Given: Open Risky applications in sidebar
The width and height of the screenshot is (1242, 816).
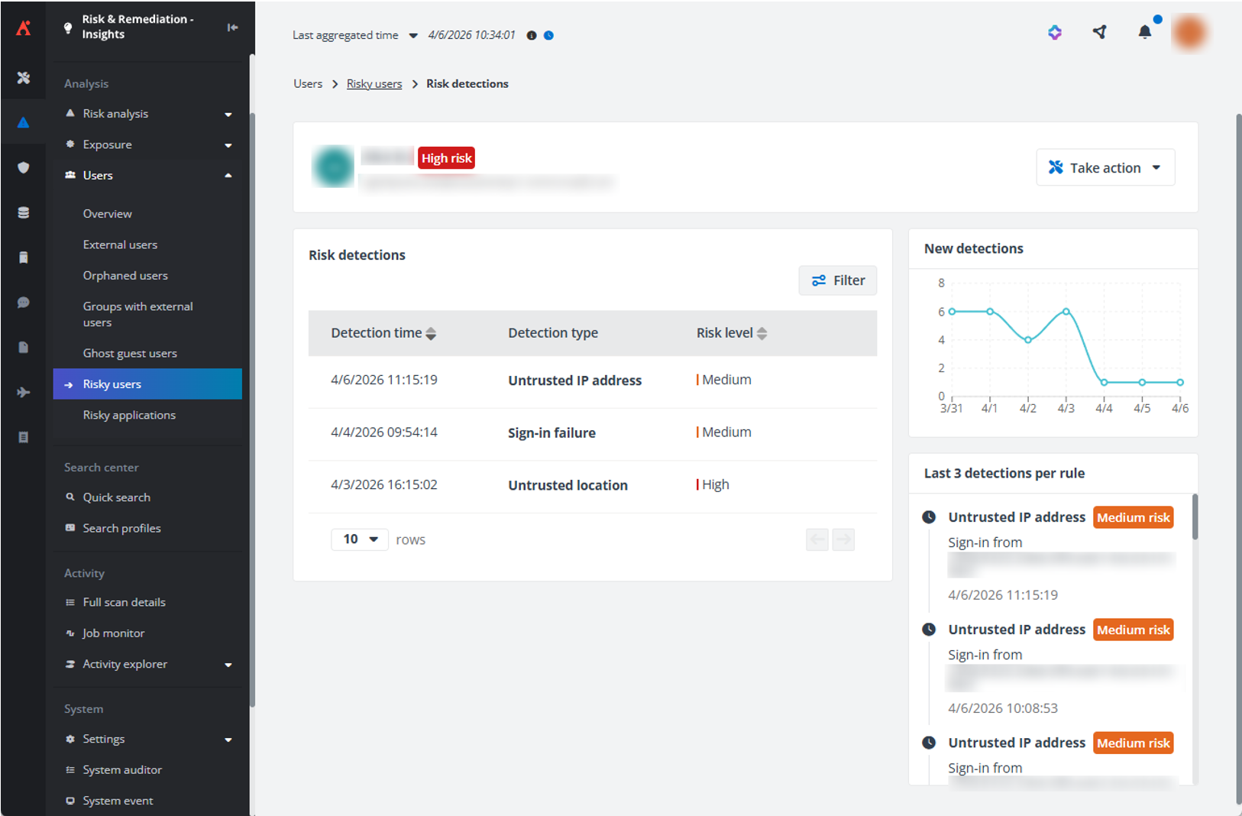Looking at the screenshot, I should click(129, 415).
